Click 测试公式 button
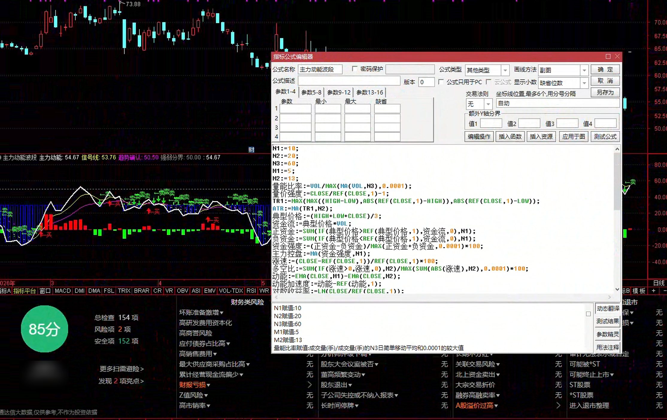The image size is (667, 420). click(x=605, y=136)
